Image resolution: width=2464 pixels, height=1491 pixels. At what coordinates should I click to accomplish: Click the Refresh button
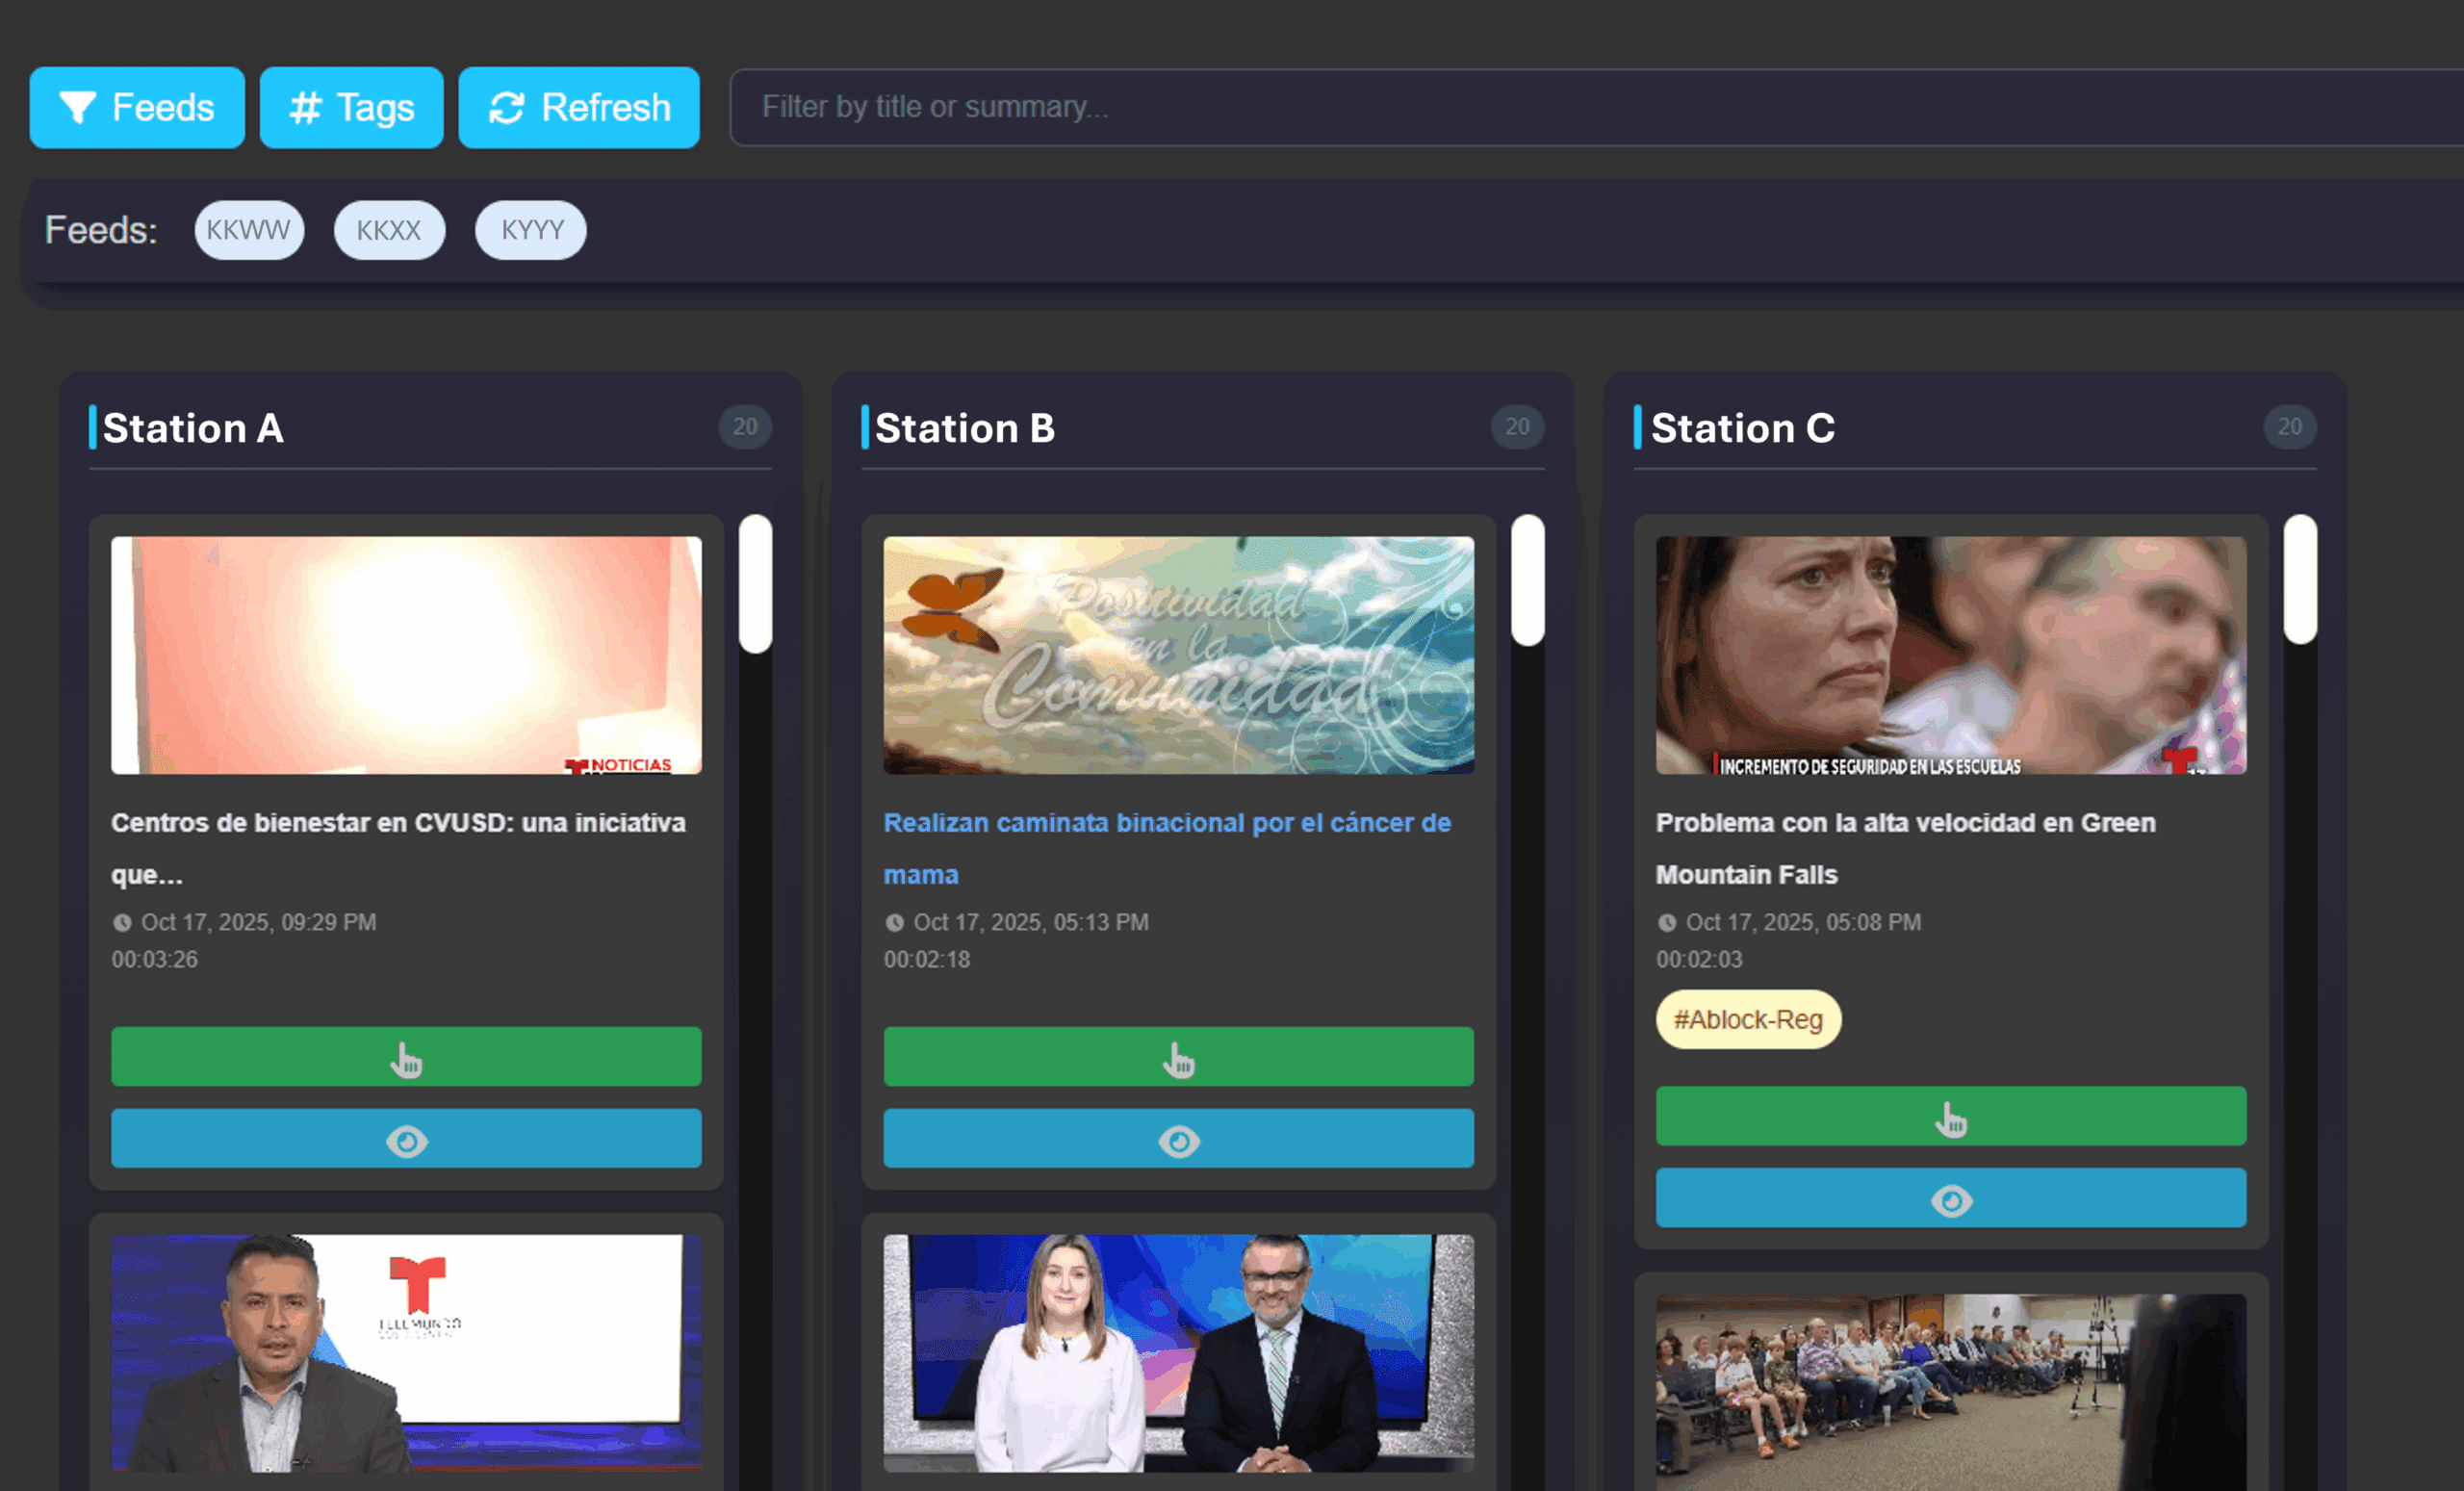pos(579,108)
